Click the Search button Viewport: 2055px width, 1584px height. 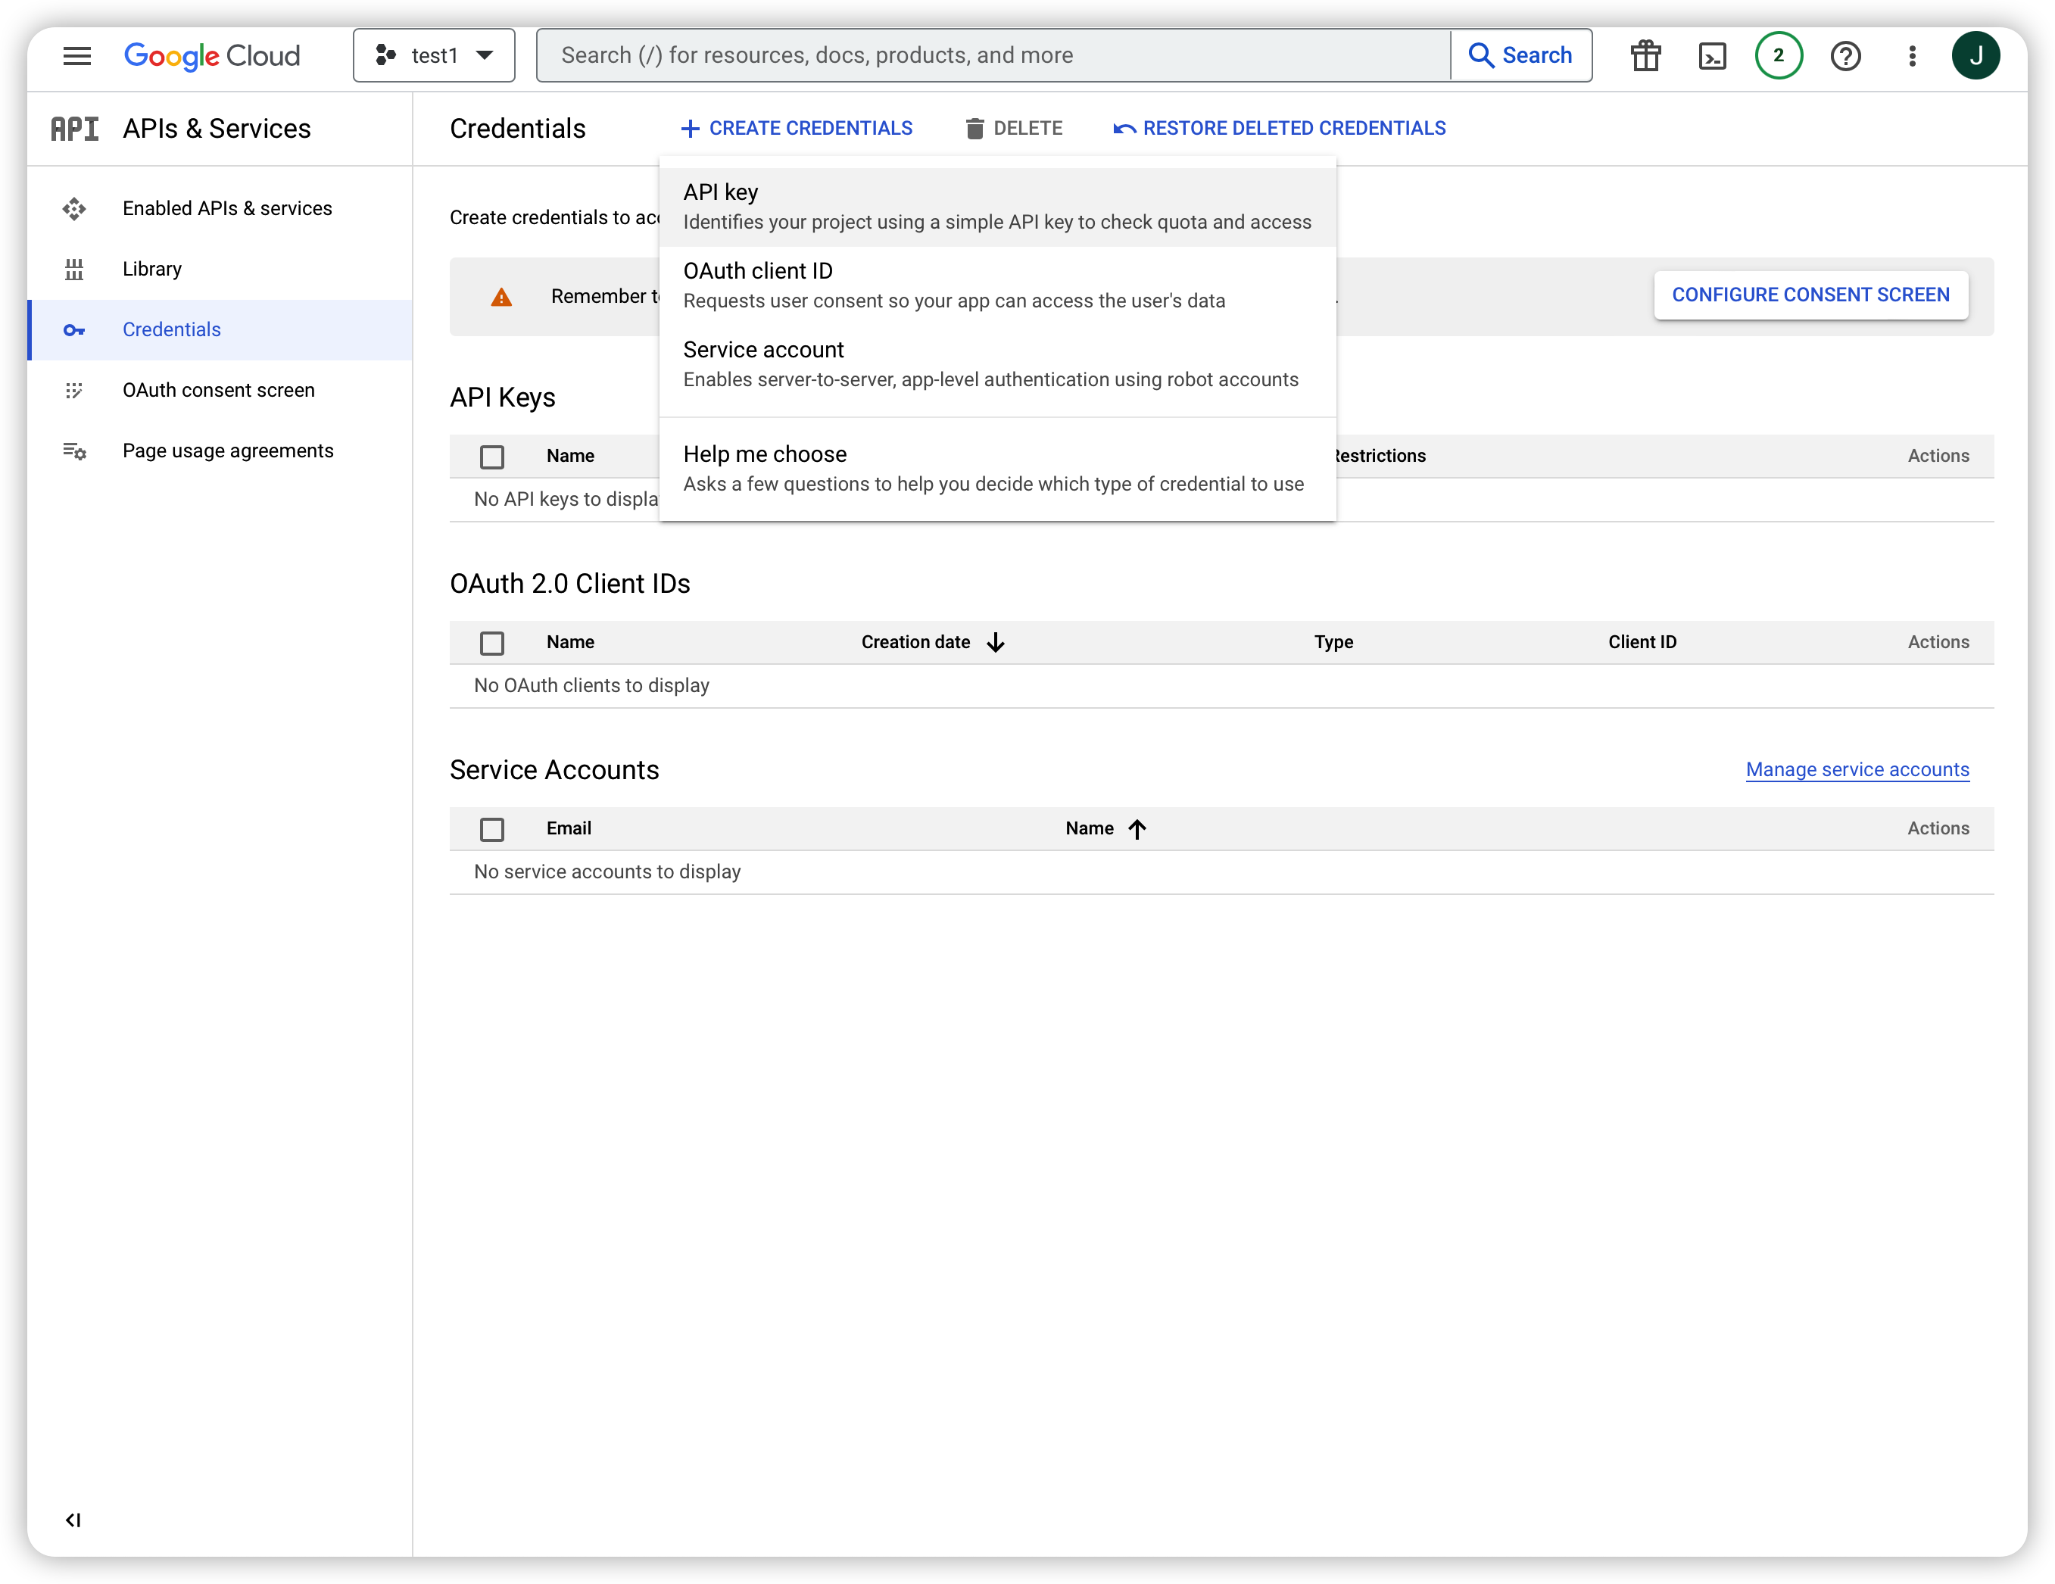1520,55
